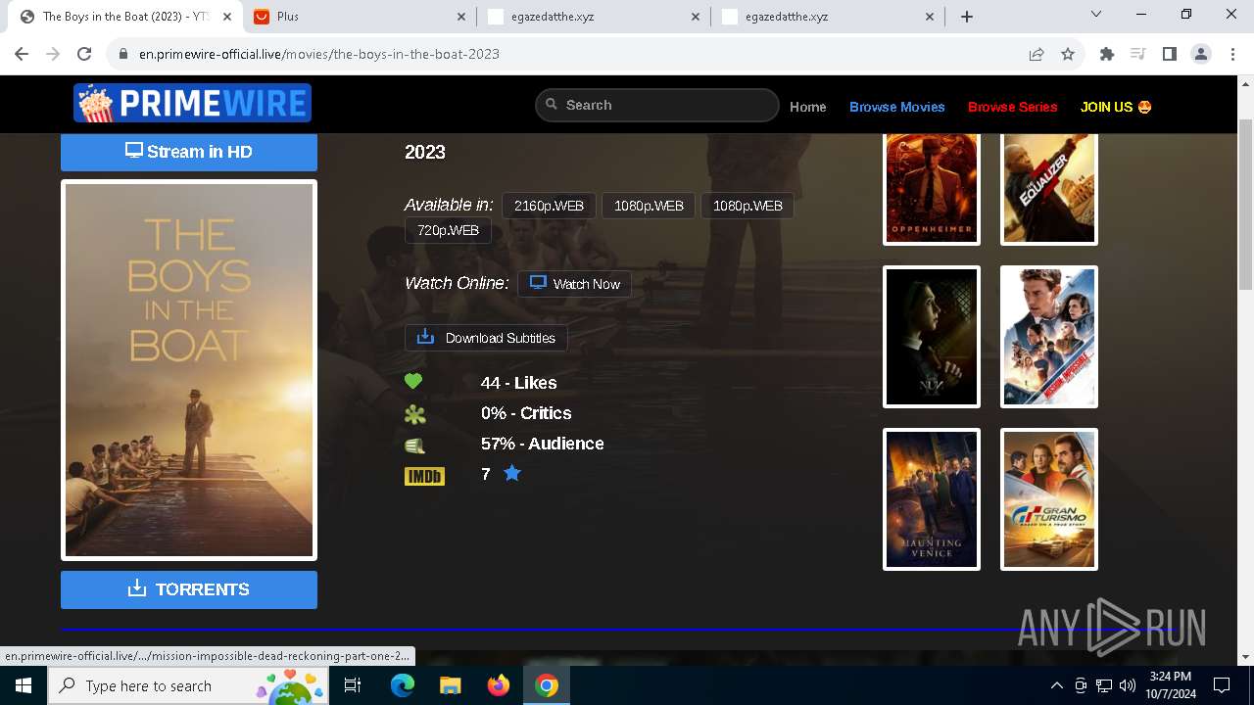The height and width of the screenshot is (705, 1254).
Task: Click the PrimeWire logo
Action: 192,104
